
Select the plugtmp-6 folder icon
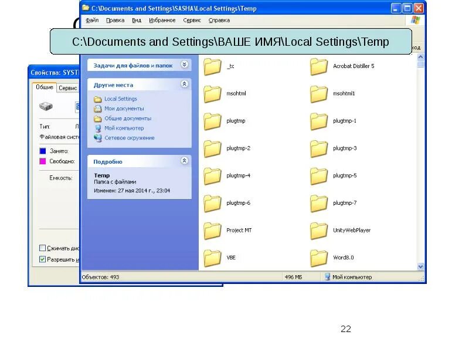212,203
